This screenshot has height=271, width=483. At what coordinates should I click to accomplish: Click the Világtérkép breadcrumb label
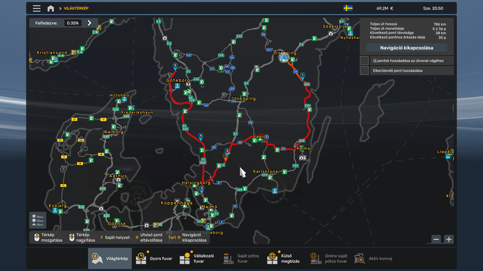76,8
